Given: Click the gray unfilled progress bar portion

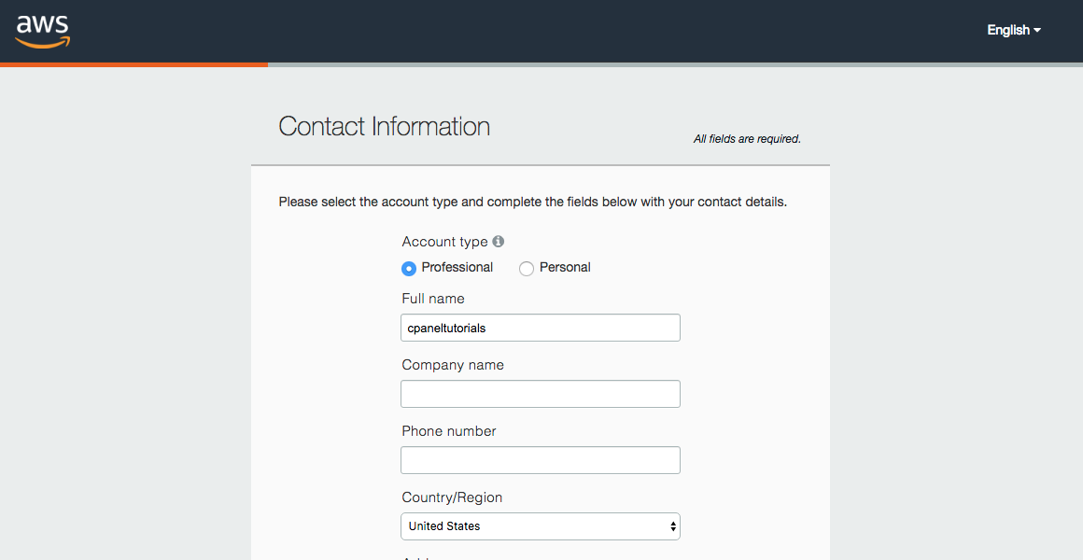Looking at the screenshot, I should (676, 65).
